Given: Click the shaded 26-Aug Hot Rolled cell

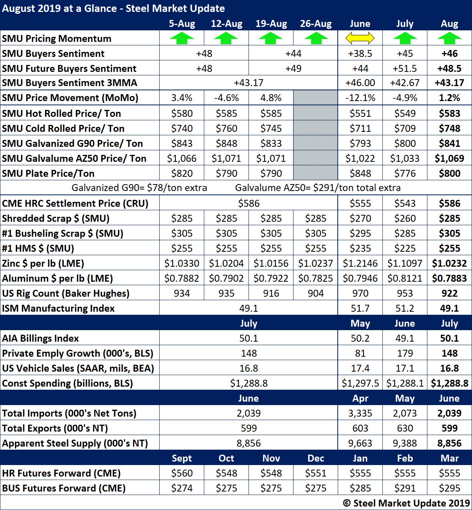Looking at the screenshot, I should (x=315, y=113).
